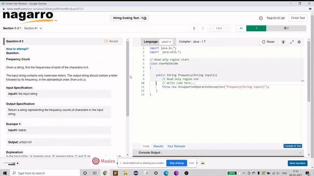The width and height of the screenshot is (314, 176).
Task: Click the Total 01:01:26 timer text
Action: [275, 18]
